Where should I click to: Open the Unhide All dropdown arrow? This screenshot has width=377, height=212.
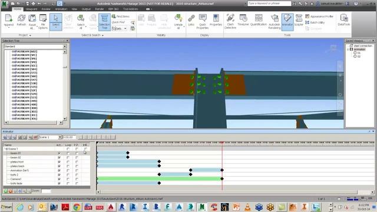click(x=184, y=26)
